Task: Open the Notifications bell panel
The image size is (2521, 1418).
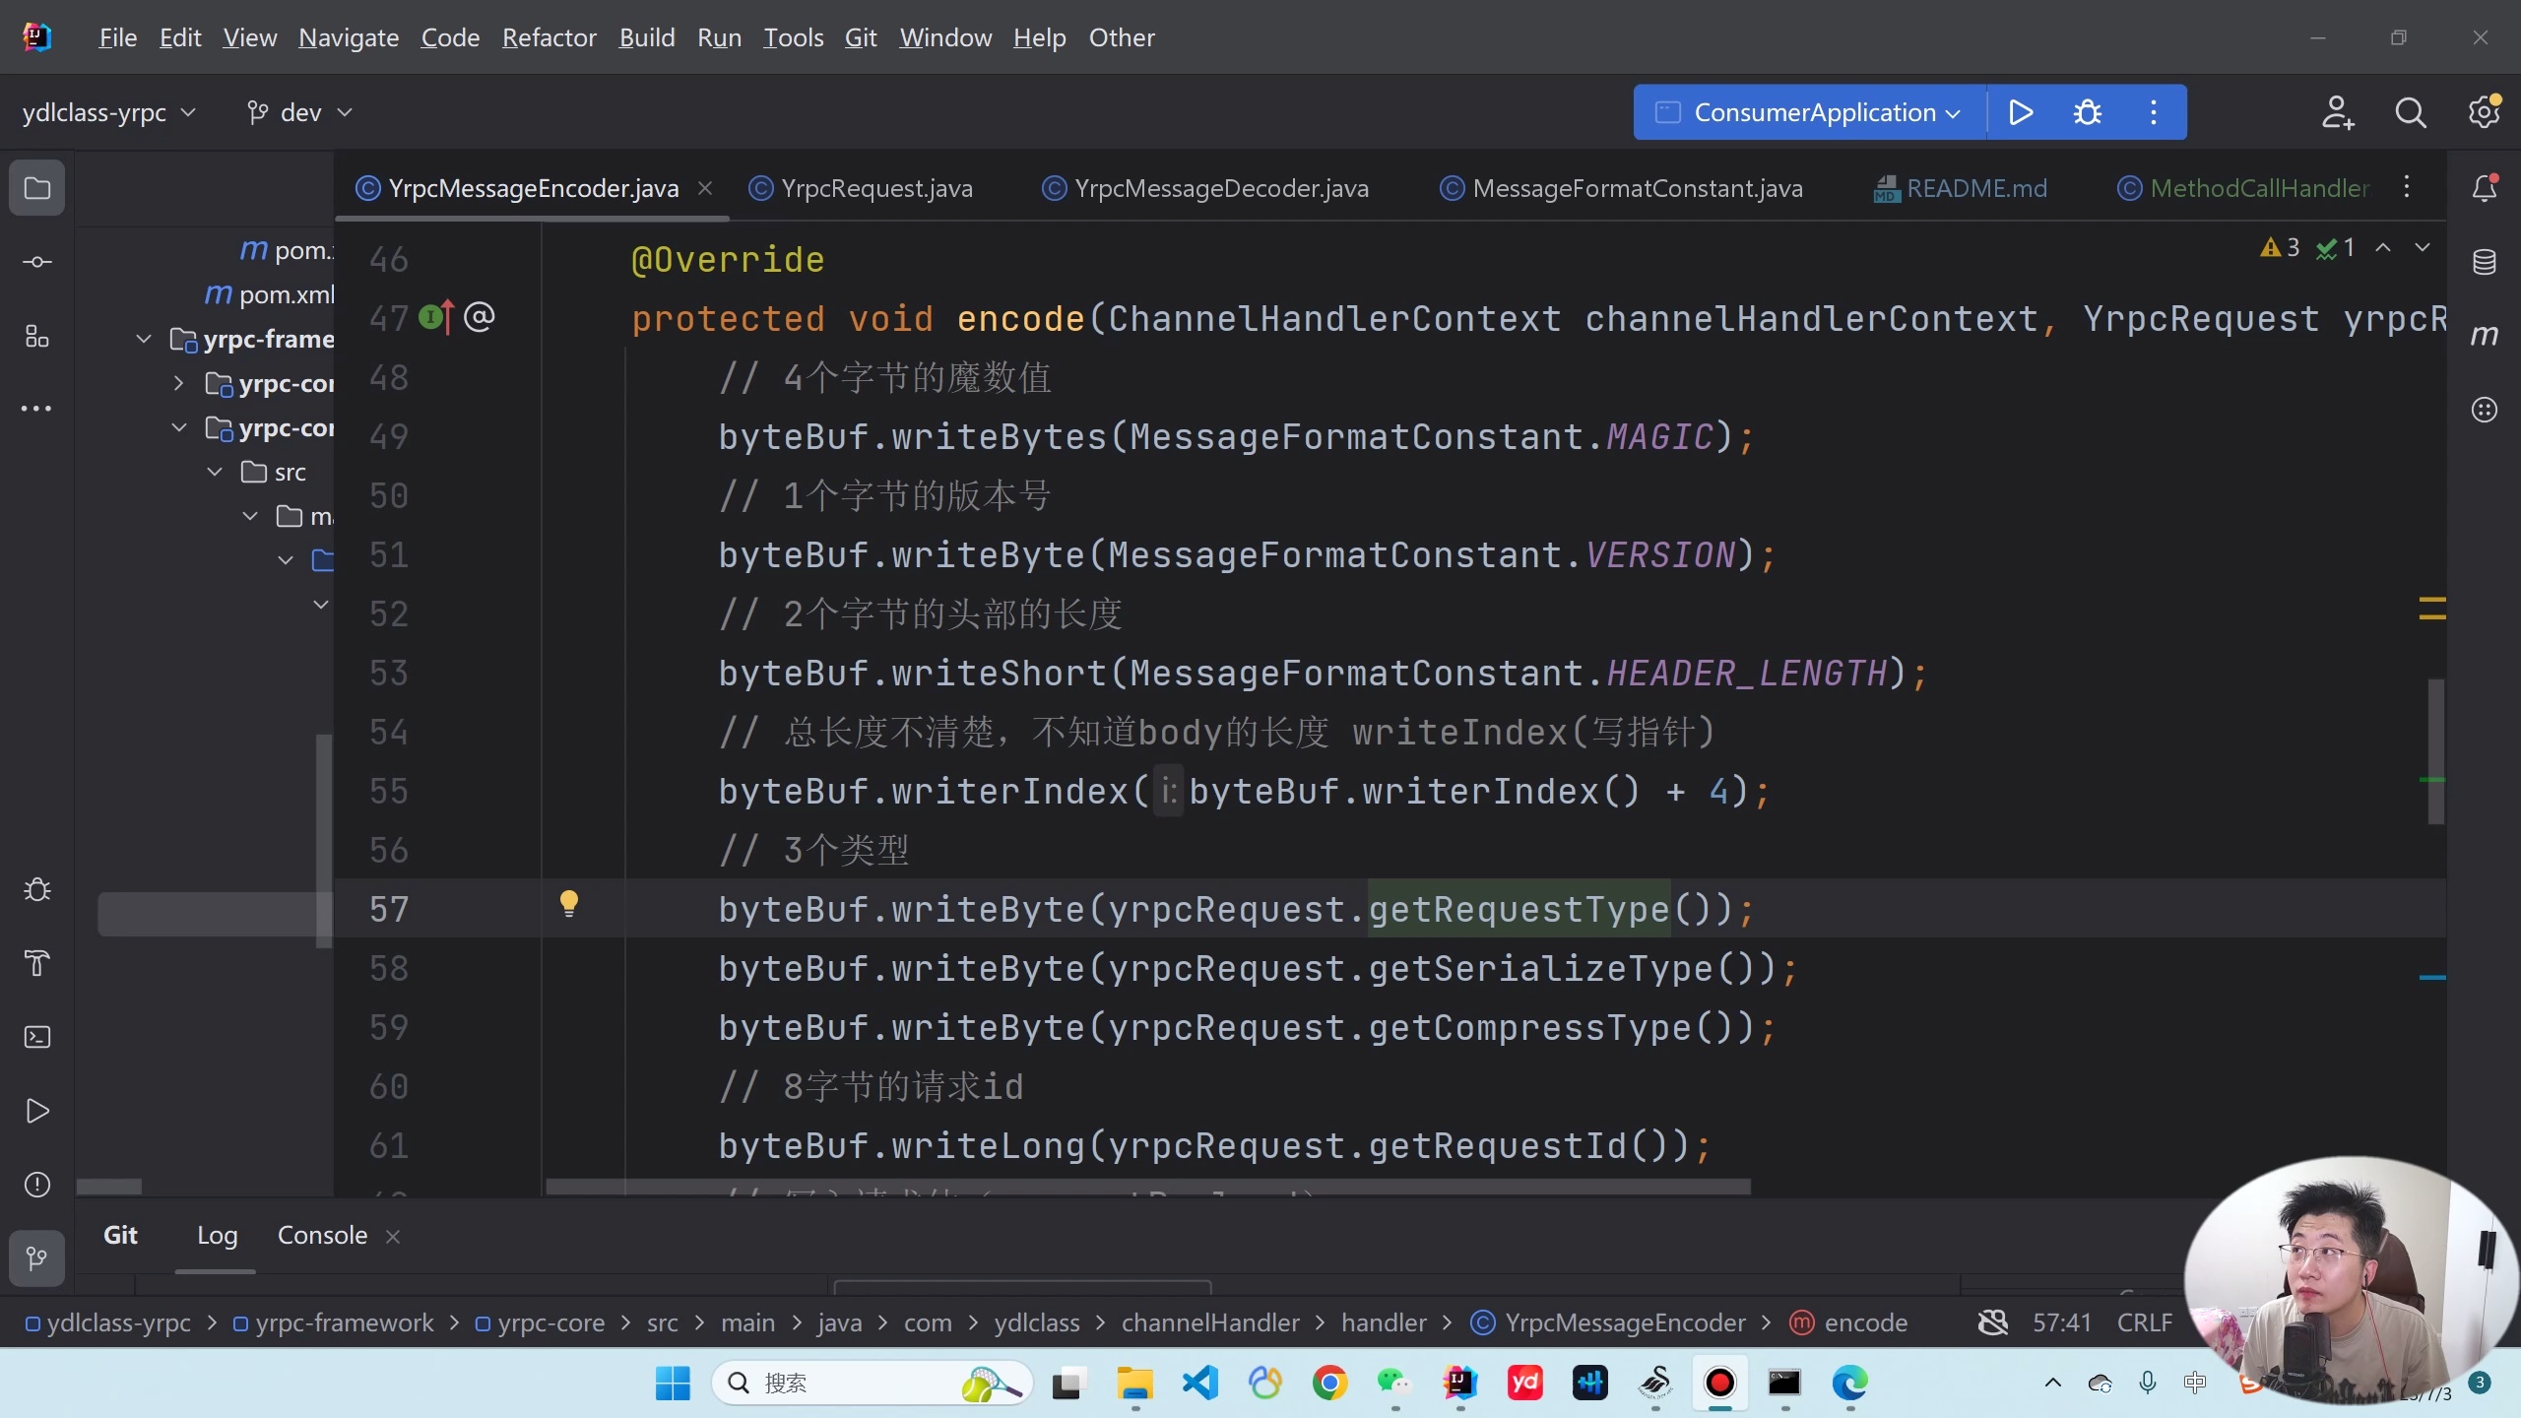Action: tap(2484, 187)
